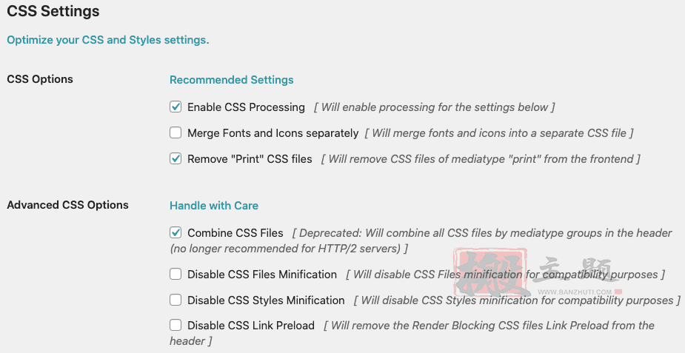Click the CSS Options section label
Screen dimensions: 685x353
(x=40, y=79)
